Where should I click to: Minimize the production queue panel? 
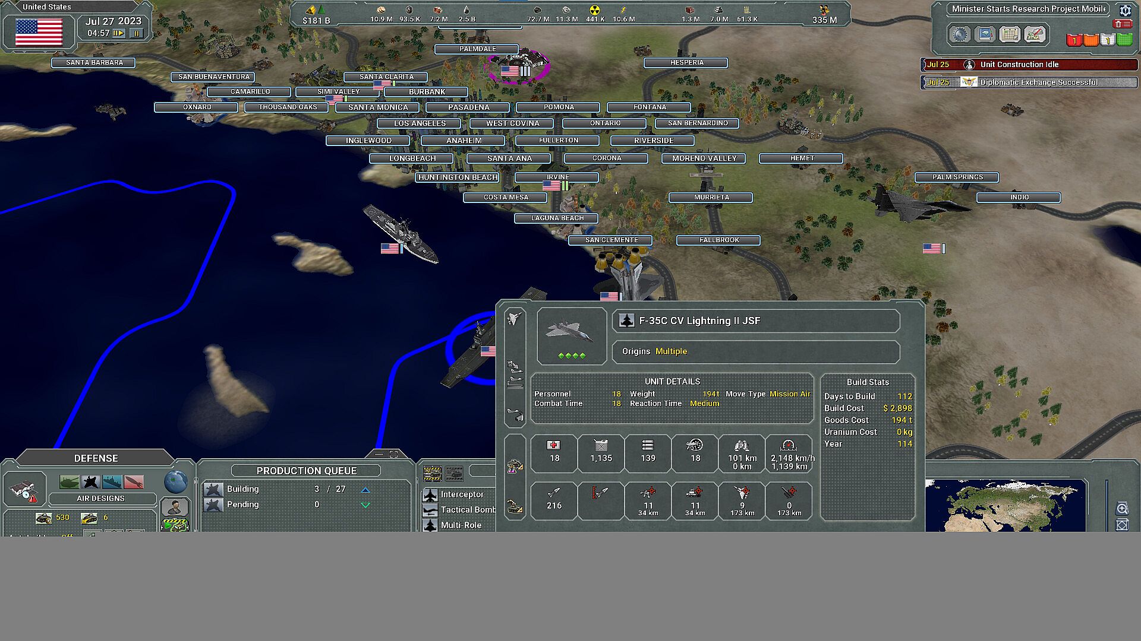pyautogui.click(x=379, y=454)
